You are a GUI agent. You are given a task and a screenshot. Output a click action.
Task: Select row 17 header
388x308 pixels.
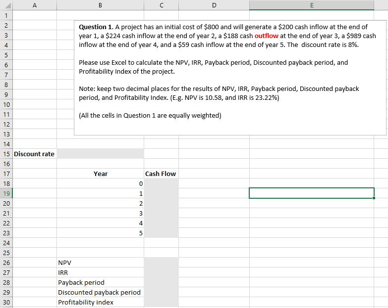click(6, 174)
